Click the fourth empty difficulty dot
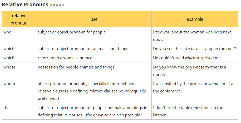Screen dimensions: 241x123 60,5
